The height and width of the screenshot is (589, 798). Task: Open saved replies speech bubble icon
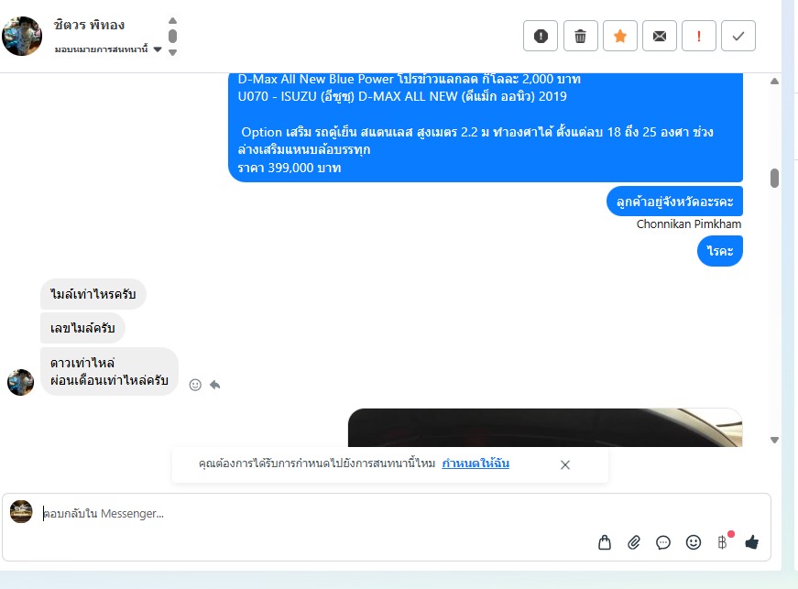point(663,542)
